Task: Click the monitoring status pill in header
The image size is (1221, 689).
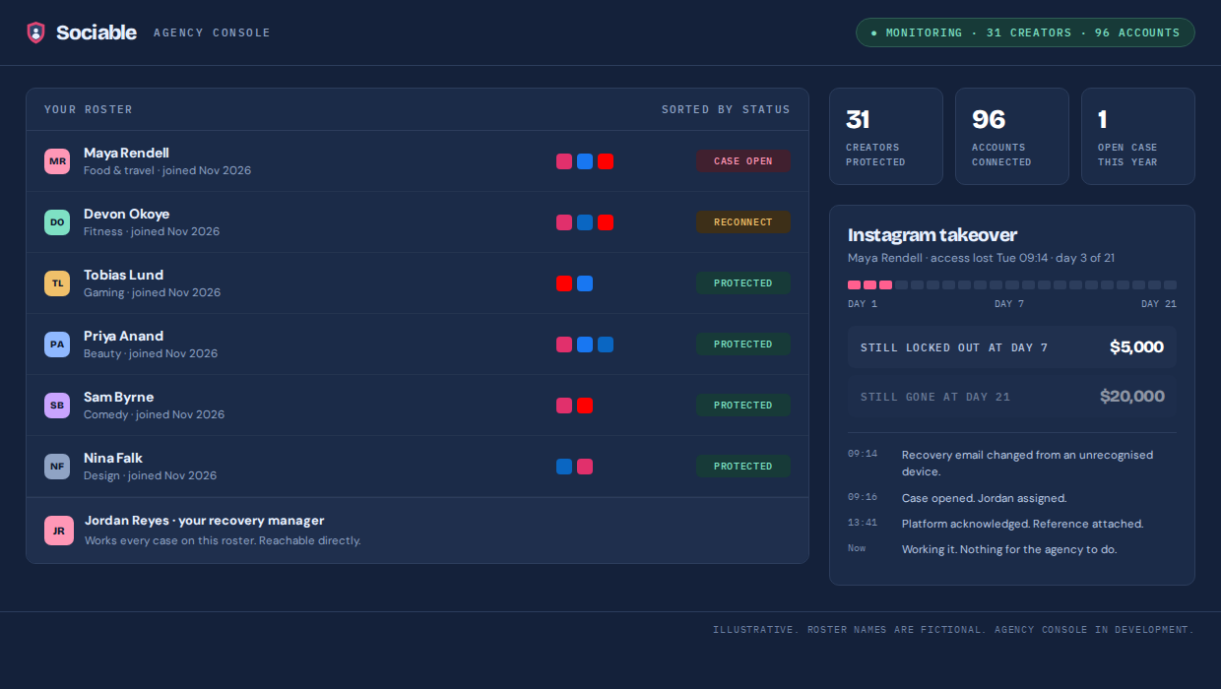Action: point(1025,32)
